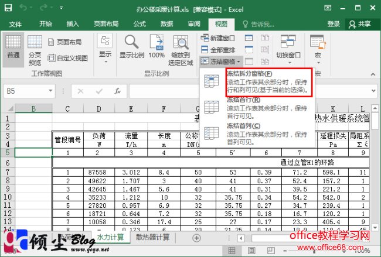Click the 共享 button
381x257 pixels.
pyautogui.click(x=360, y=24)
